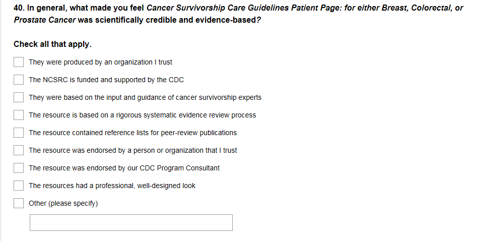Image resolution: width=485 pixels, height=241 pixels.
Task: Click the label text about input from survivorship experts
Action: pos(145,97)
